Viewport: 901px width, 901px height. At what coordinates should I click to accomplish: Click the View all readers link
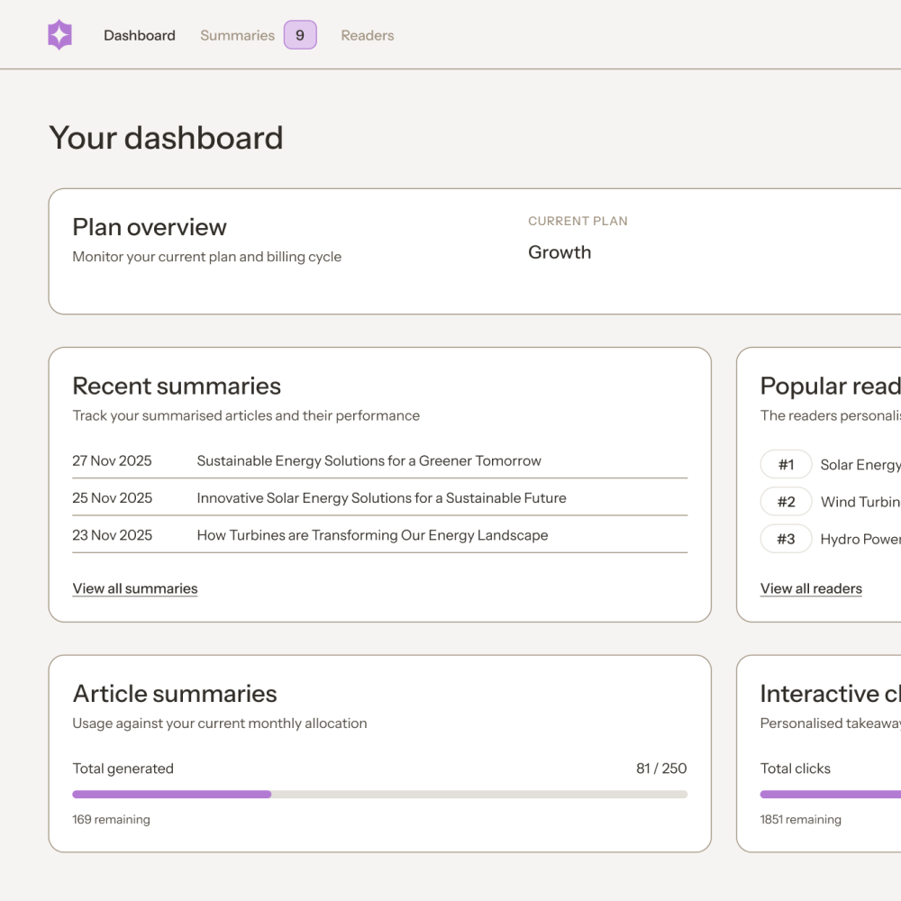click(x=811, y=589)
